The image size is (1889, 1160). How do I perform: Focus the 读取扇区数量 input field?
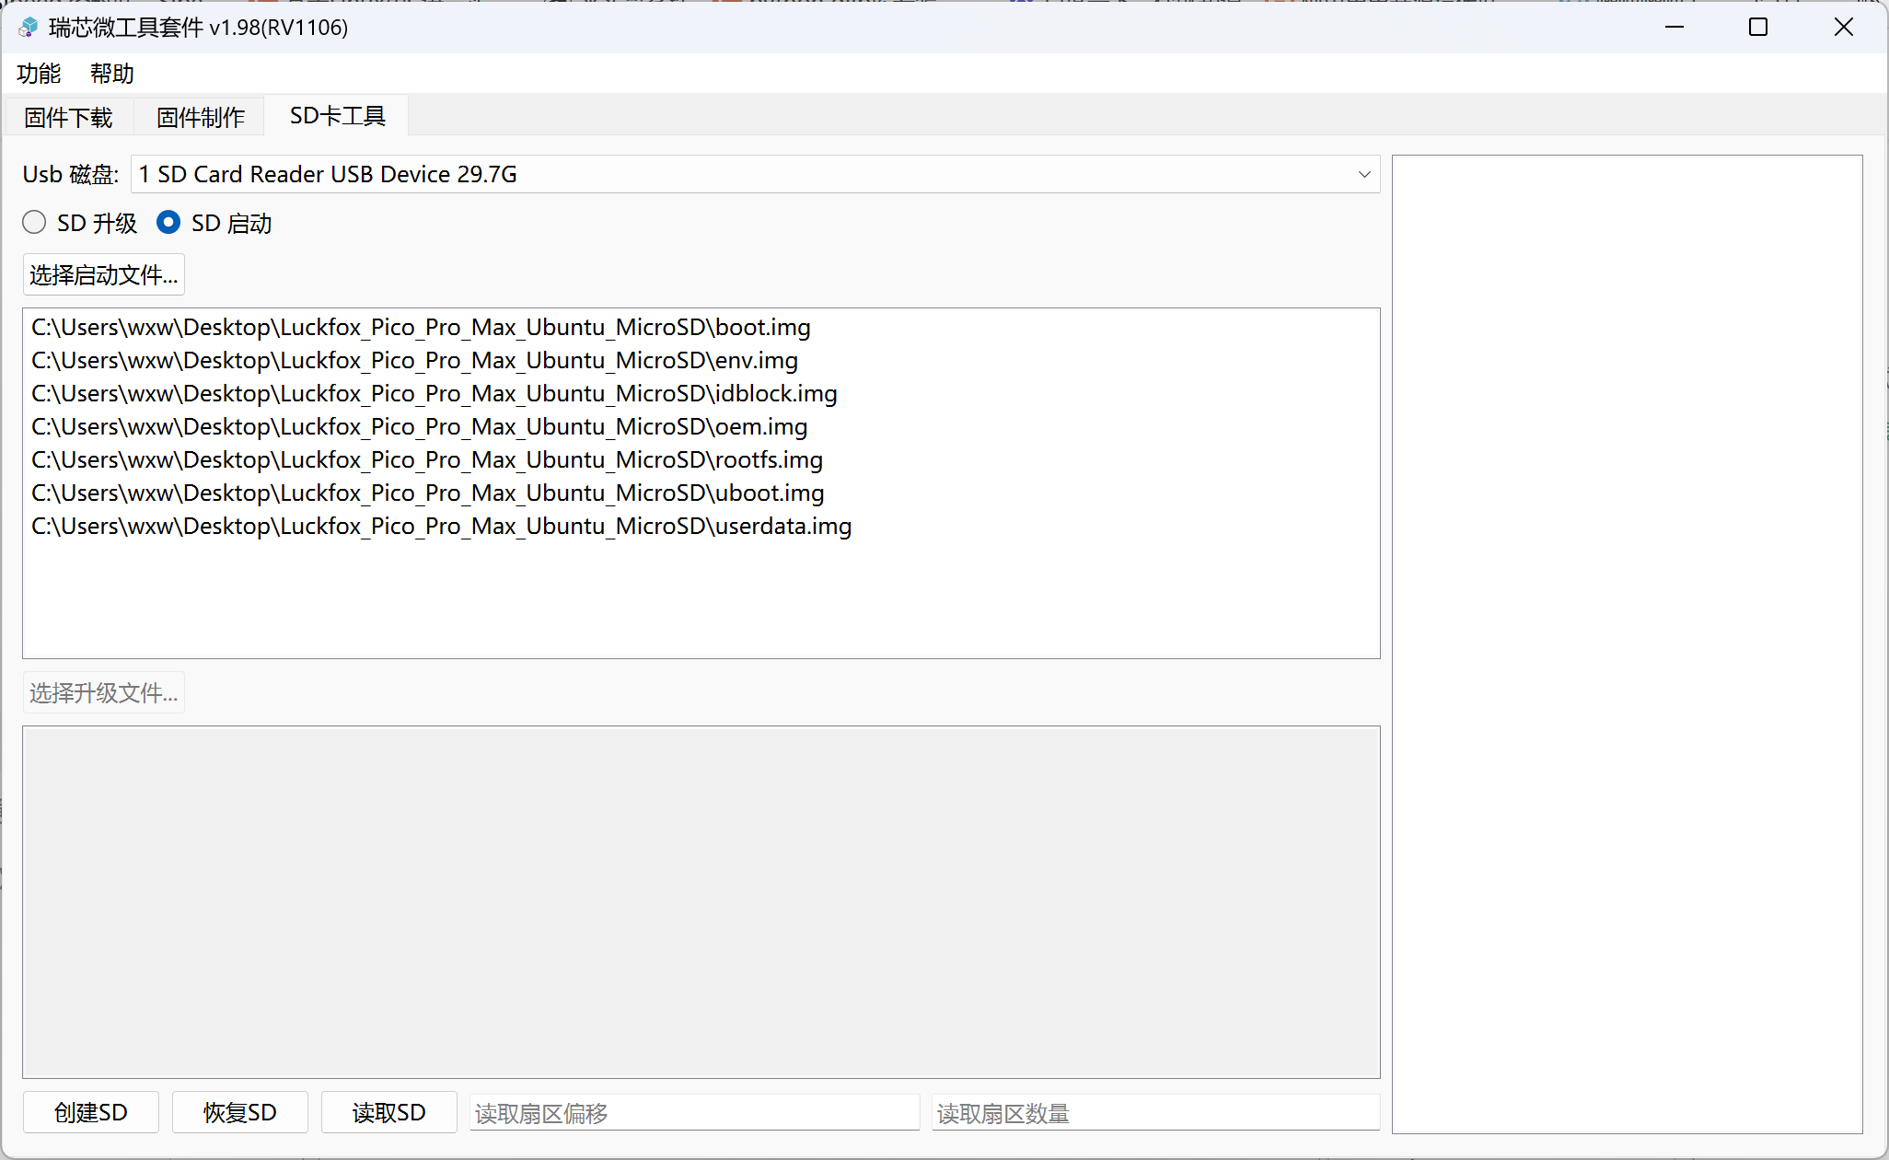[1155, 1113]
